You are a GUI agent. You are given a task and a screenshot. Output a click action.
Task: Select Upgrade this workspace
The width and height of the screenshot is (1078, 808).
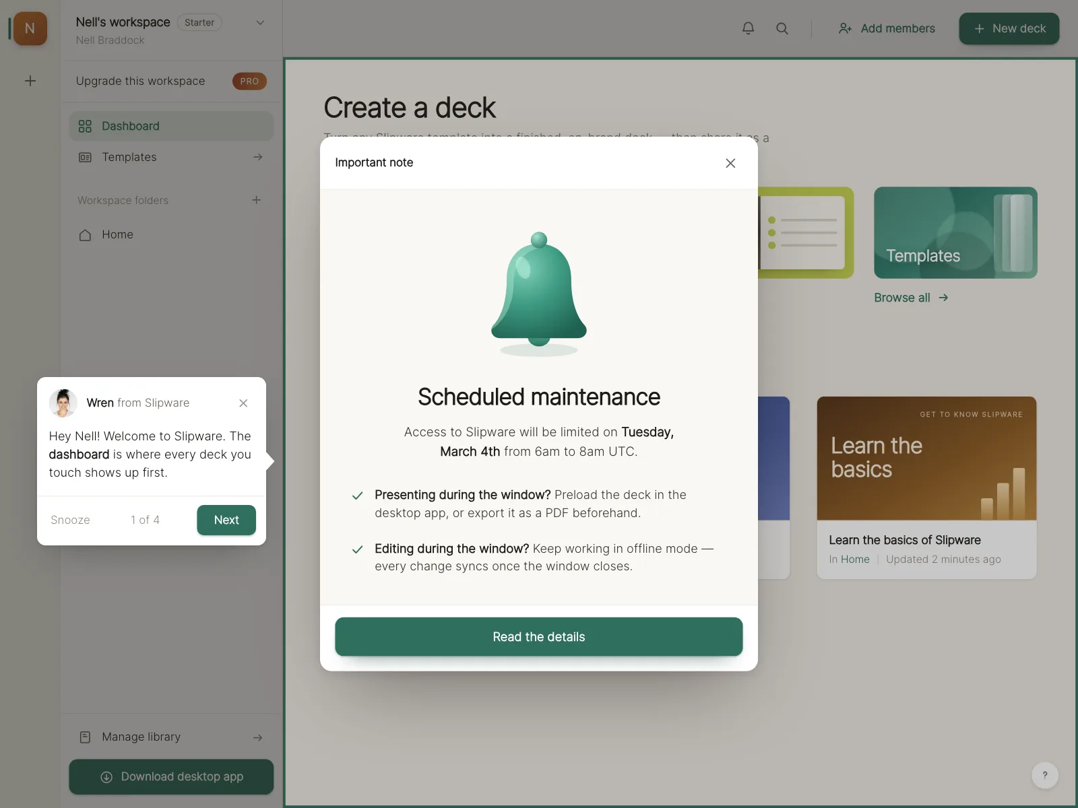click(140, 81)
